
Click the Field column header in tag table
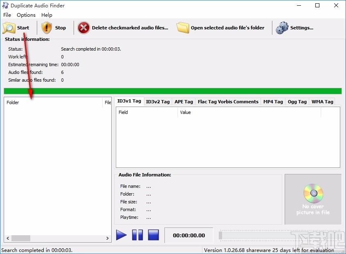[x=147, y=112]
